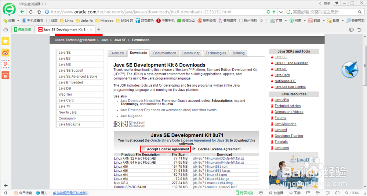Click the skin shirt icon in title bar
Image resolution: width=367 pixels, height=196 pixels.
(337, 3)
